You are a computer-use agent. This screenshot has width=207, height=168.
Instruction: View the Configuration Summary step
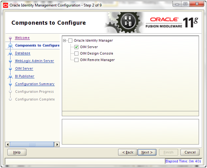pyautogui.click(x=35, y=84)
